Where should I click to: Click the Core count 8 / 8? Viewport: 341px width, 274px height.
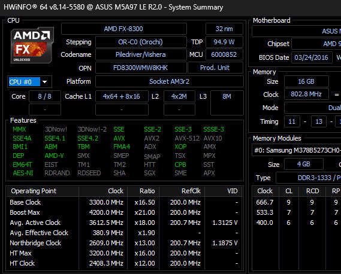pyautogui.click(x=45, y=96)
